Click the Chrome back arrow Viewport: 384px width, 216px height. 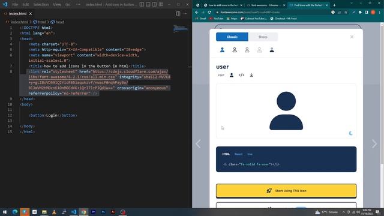click(196, 12)
